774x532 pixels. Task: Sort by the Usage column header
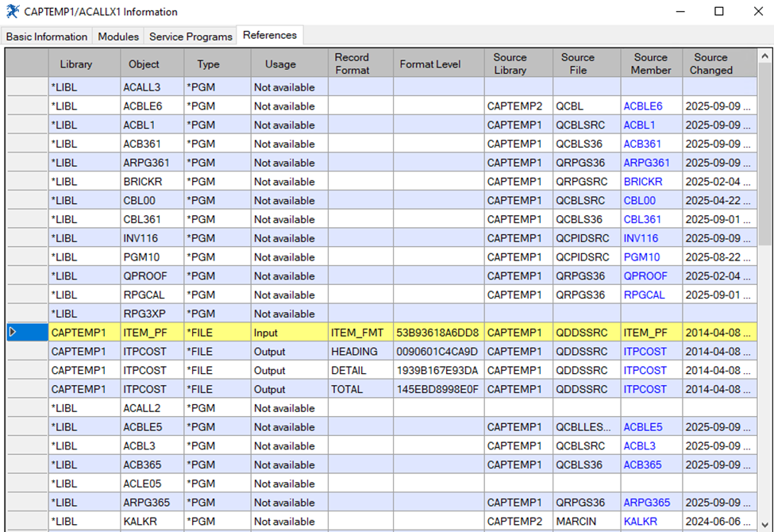[280, 64]
